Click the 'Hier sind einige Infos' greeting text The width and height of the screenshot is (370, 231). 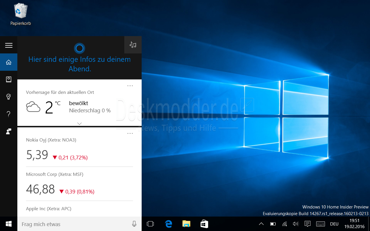(79, 64)
